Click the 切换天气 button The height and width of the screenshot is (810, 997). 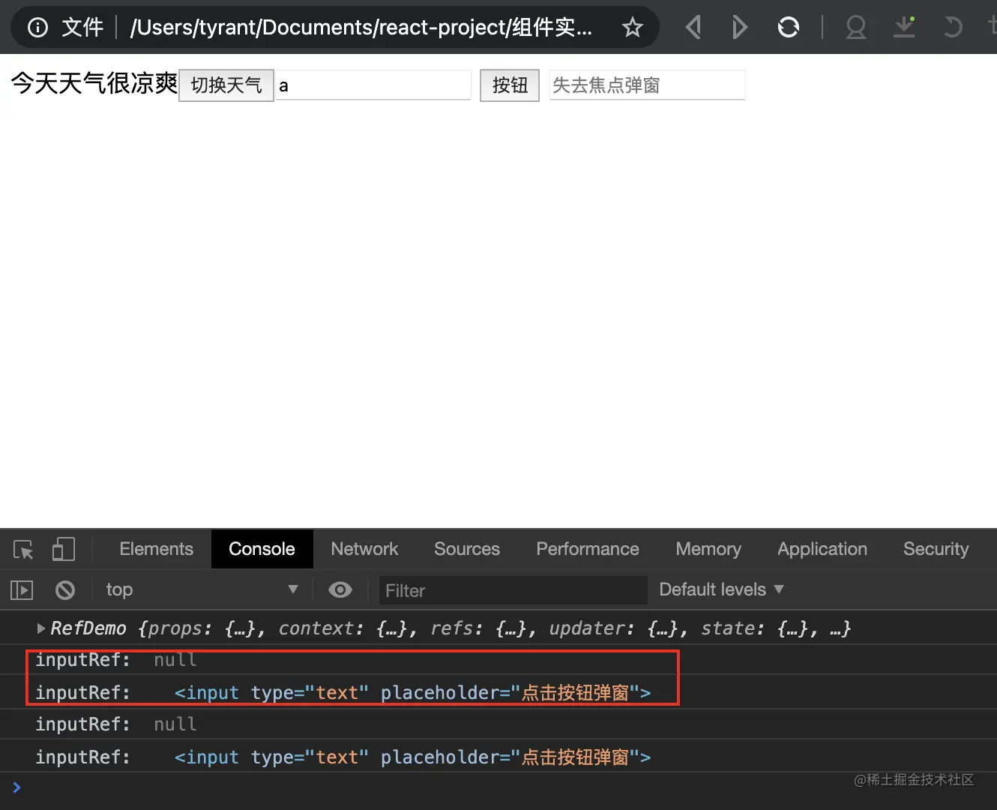tap(226, 85)
